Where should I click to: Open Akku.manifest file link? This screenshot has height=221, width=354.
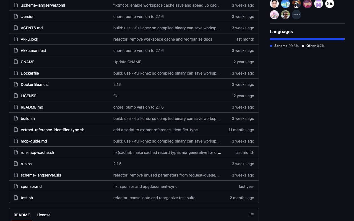tap(33, 51)
